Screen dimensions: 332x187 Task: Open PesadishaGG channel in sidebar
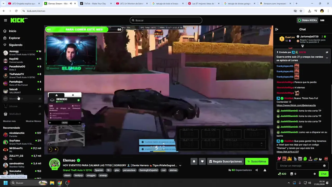tap(22, 68)
